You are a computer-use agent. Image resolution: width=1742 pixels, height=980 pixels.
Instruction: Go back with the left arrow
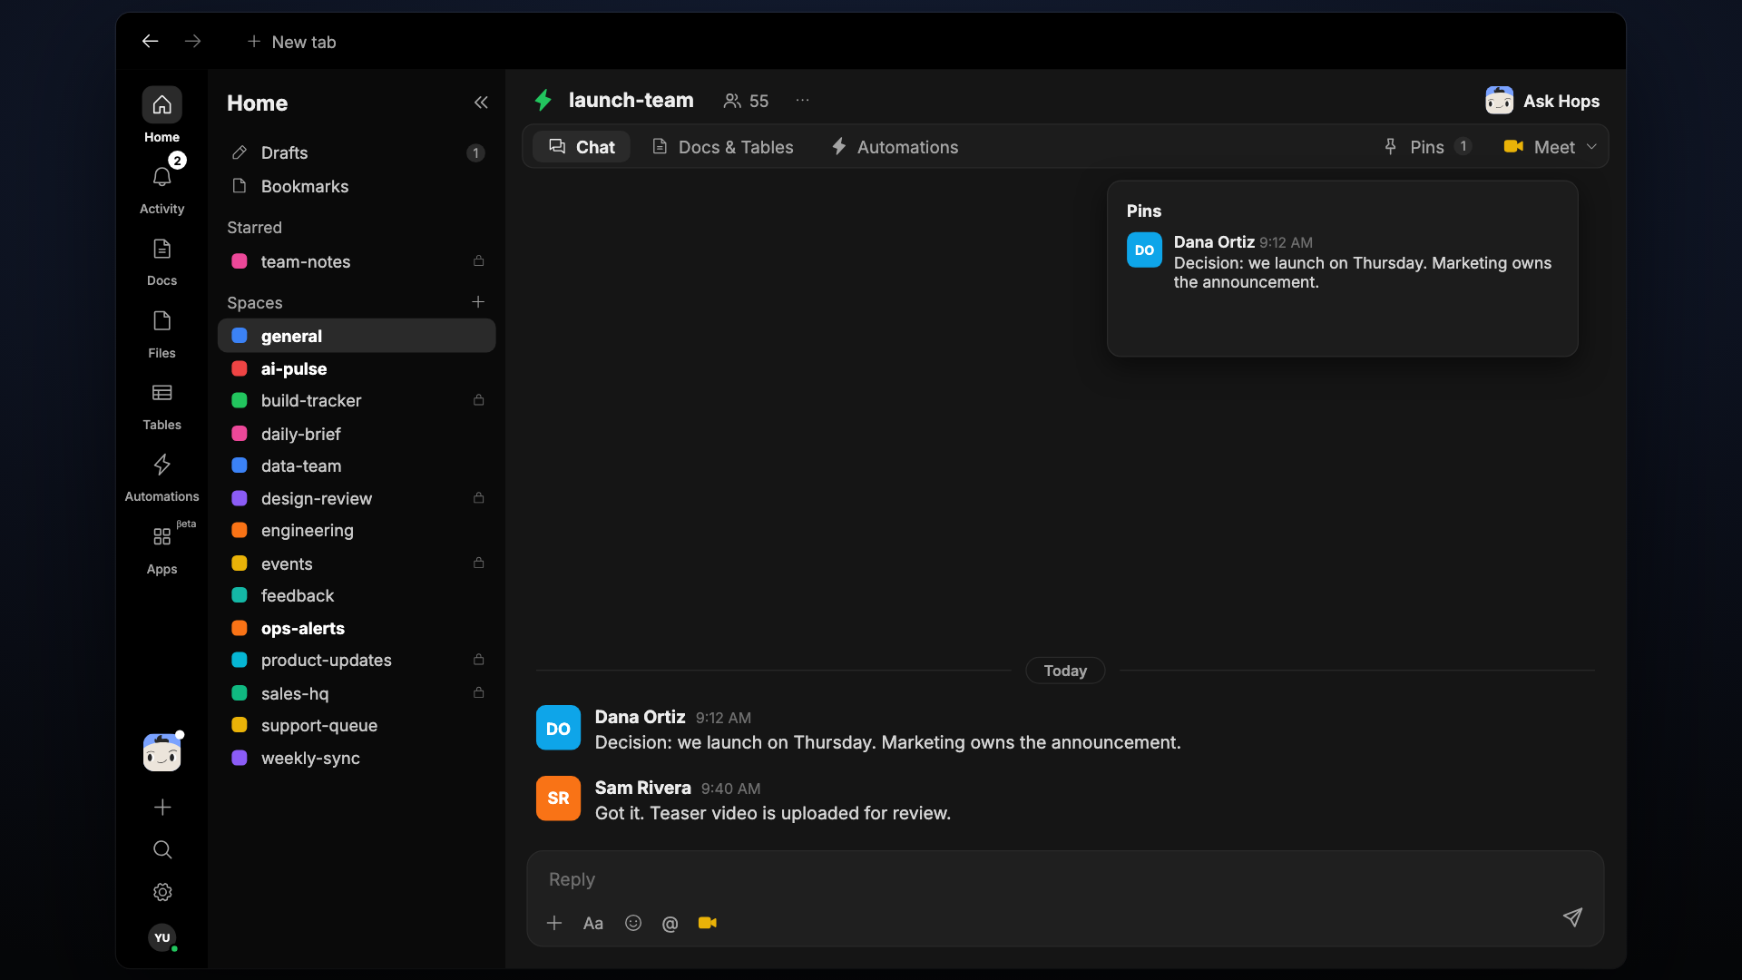[150, 41]
